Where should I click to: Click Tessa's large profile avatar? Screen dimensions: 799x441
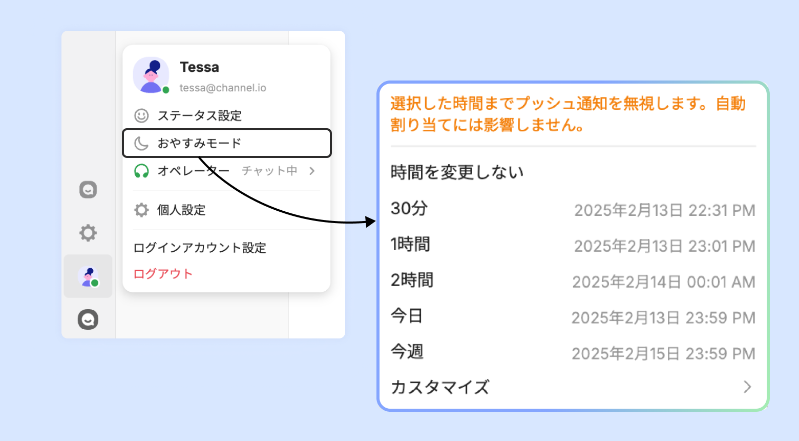coord(151,75)
